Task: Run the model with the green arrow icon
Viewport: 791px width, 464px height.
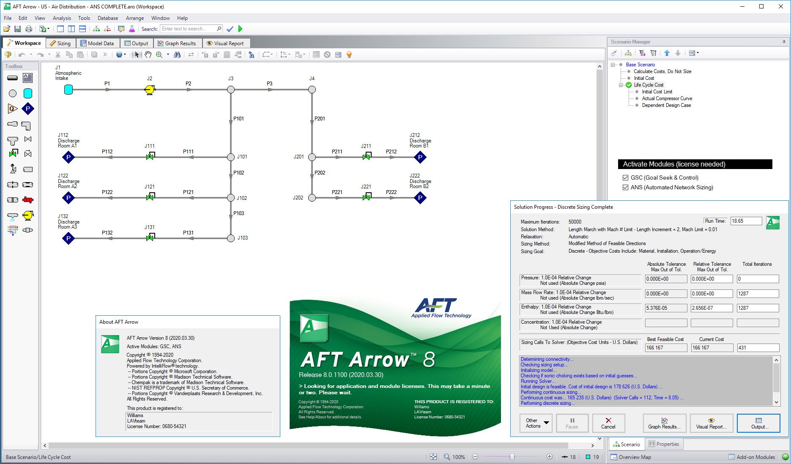Action: pos(240,28)
